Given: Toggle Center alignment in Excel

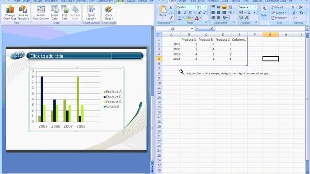Looking at the screenshot, I should pos(218,13).
